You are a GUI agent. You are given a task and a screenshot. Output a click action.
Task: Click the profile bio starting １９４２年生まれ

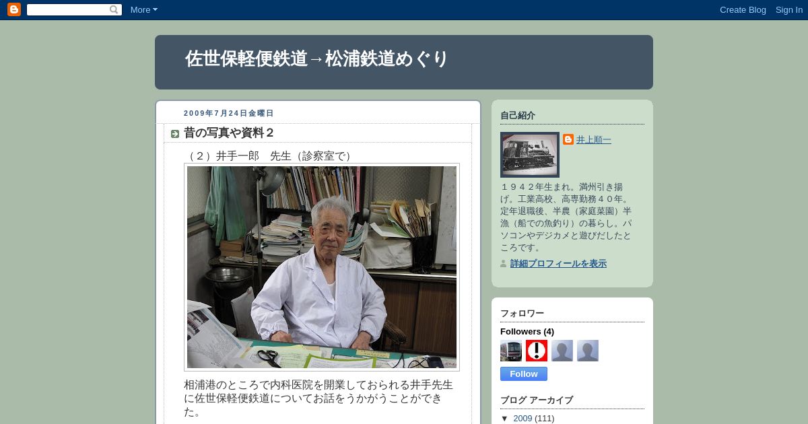(566, 217)
